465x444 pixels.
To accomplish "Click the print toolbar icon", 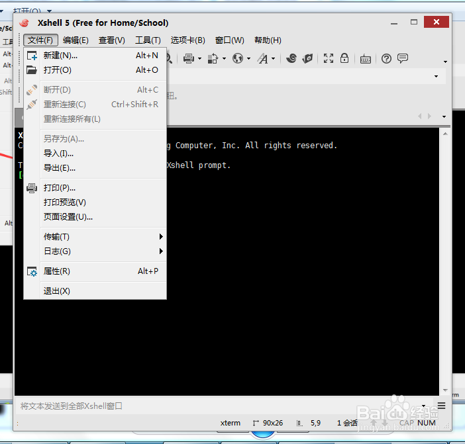I will [189, 59].
